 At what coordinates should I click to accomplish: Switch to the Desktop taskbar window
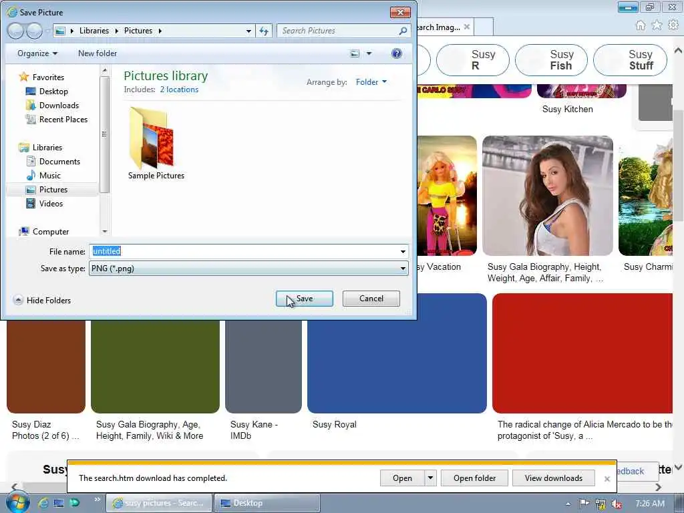point(267,503)
